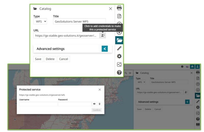Click Save in the map's Catalog panel
The image size is (204, 132).
(x=139, y=109)
